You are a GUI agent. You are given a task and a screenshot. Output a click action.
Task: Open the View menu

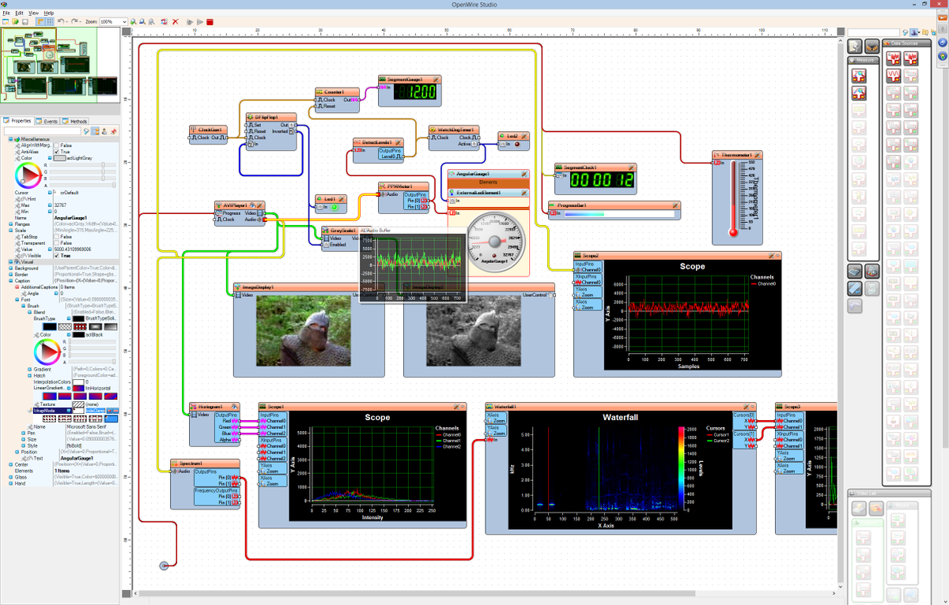33,13
